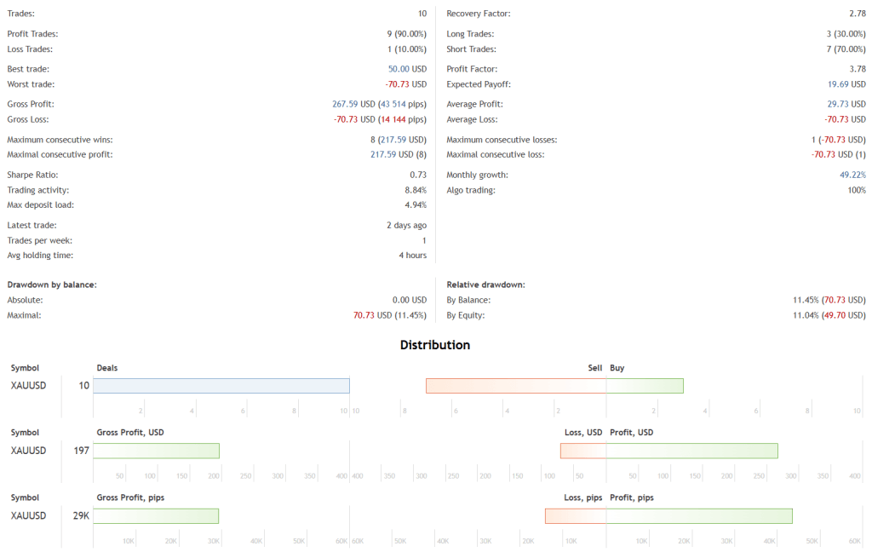The height and width of the screenshot is (552, 872).
Task: Click the green Gross Profit pips bar
Action: 156,515
